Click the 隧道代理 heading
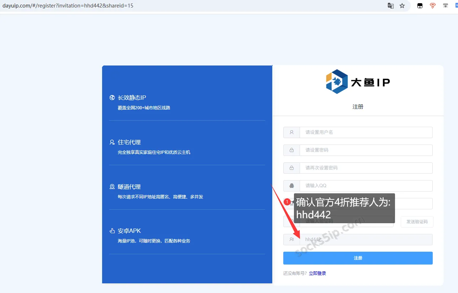Viewport: 458px width, 293px height. [129, 187]
